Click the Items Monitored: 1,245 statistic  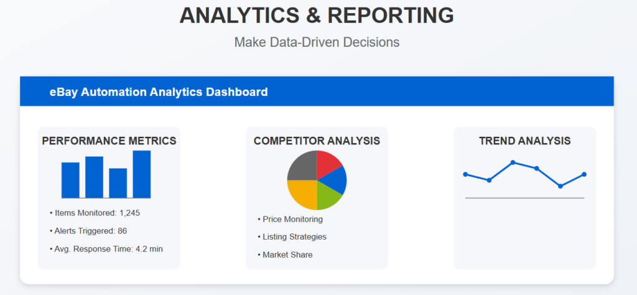point(97,213)
